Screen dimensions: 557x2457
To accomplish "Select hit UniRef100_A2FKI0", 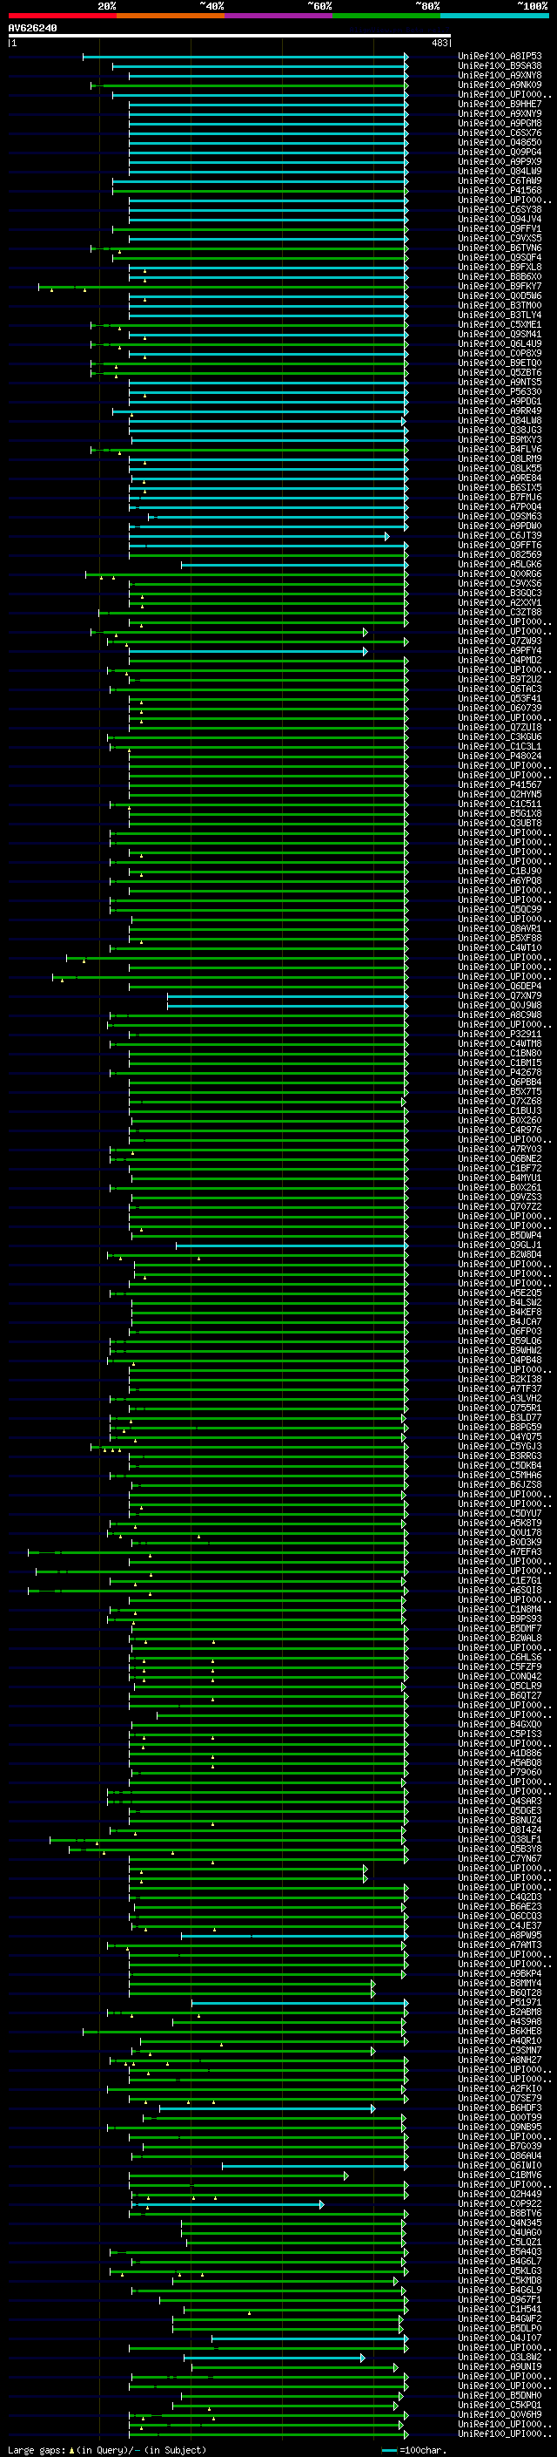I will pyautogui.click(x=500, y=2089).
